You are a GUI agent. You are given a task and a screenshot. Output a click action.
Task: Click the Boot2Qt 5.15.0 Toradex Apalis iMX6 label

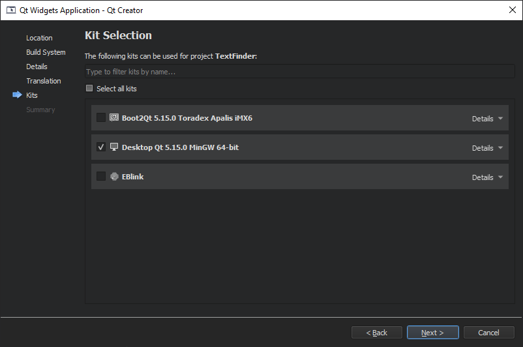coord(187,118)
